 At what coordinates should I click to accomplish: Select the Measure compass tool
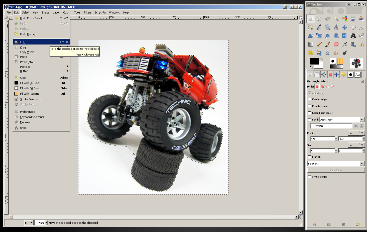point(336,27)
